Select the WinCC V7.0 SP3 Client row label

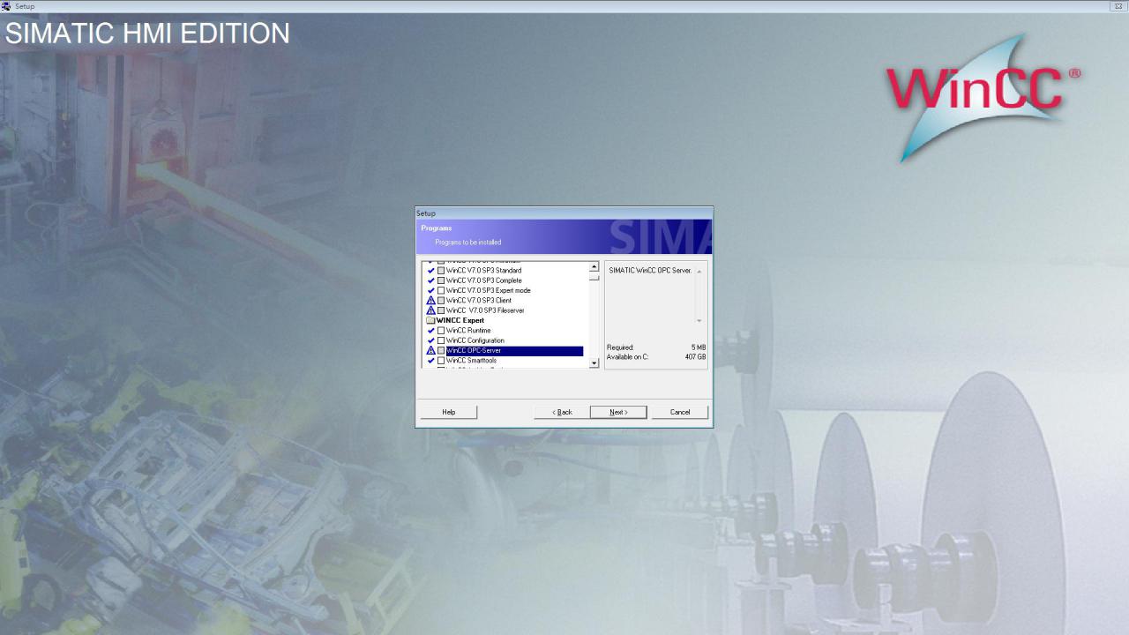[479, 301]
